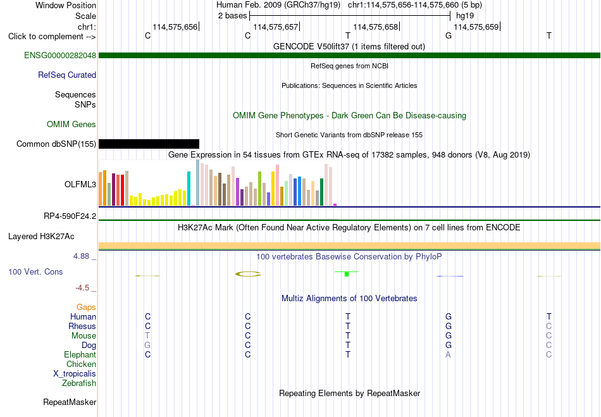Select the Rhesus species row label
Screen dimensions: 601x417
(x=82, y=326)
